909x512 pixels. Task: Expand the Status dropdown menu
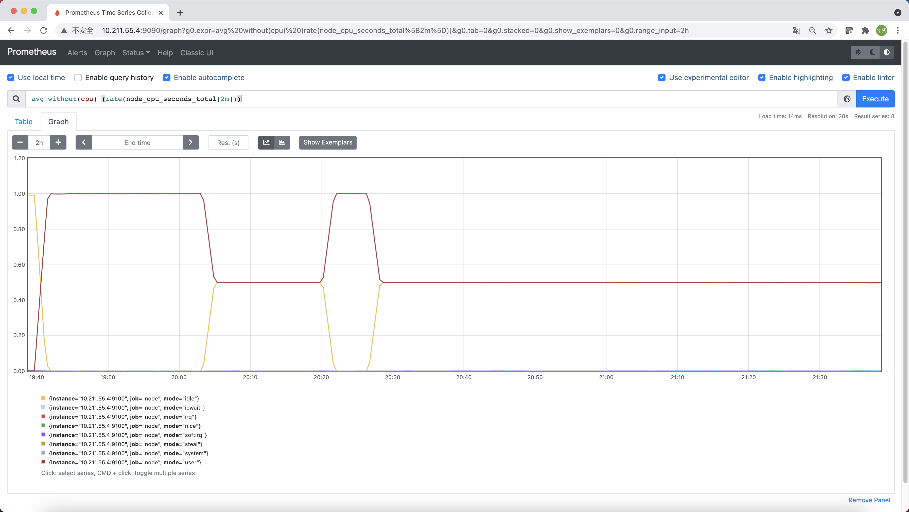pyautogui.click(x=136, y=53)
